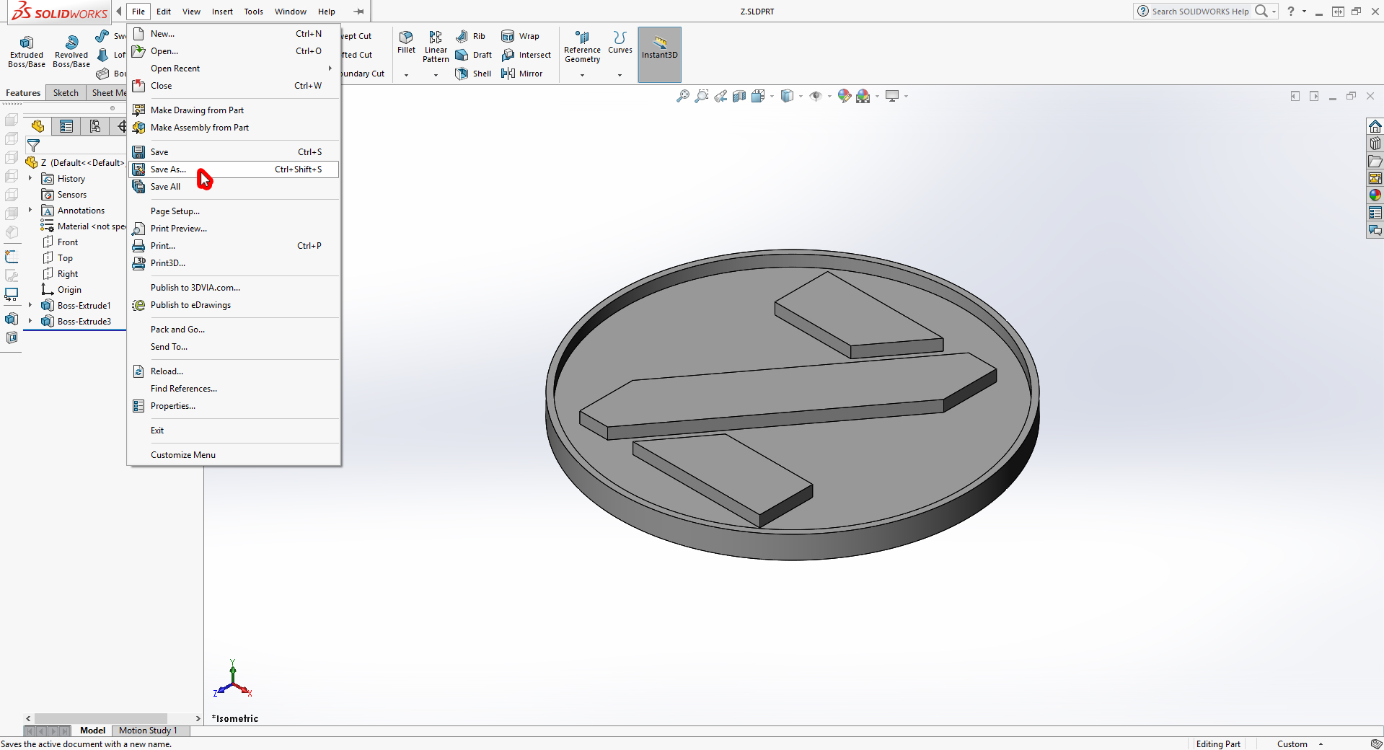
Task: Click Pack and Go... menu entry
Action: pos(177,330)
